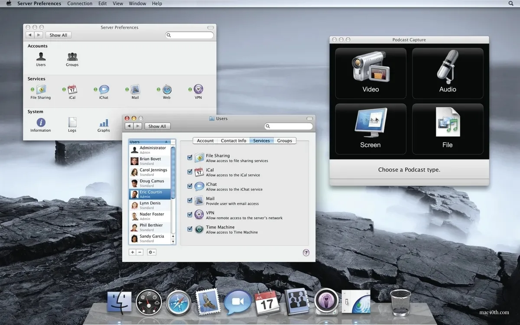Disable Time Machine access for Eric Courtin
Image resolution: width=520 pixels, height=325 pixels.
189,228
